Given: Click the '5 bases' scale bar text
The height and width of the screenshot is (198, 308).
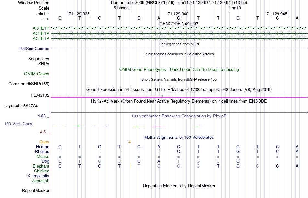Looking at the screenshot, I should [121, 8].
